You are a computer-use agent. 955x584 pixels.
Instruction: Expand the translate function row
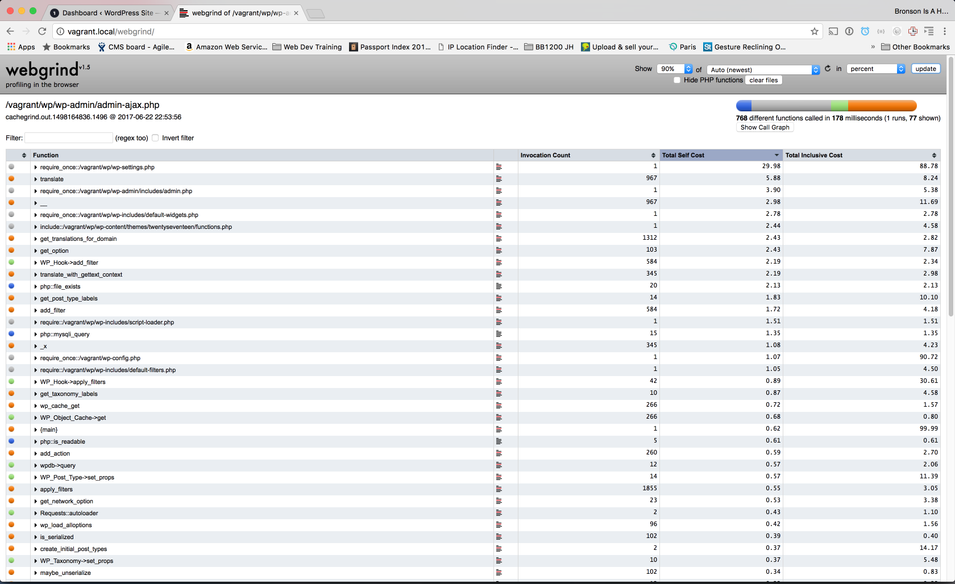(36, 179)
